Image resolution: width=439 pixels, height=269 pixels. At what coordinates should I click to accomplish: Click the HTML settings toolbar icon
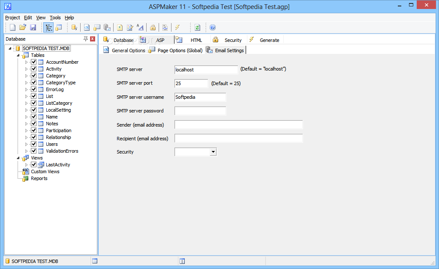coord(120,27)
